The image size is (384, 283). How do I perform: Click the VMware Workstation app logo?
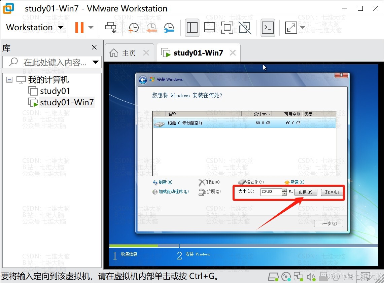click(x=8, y=8)
